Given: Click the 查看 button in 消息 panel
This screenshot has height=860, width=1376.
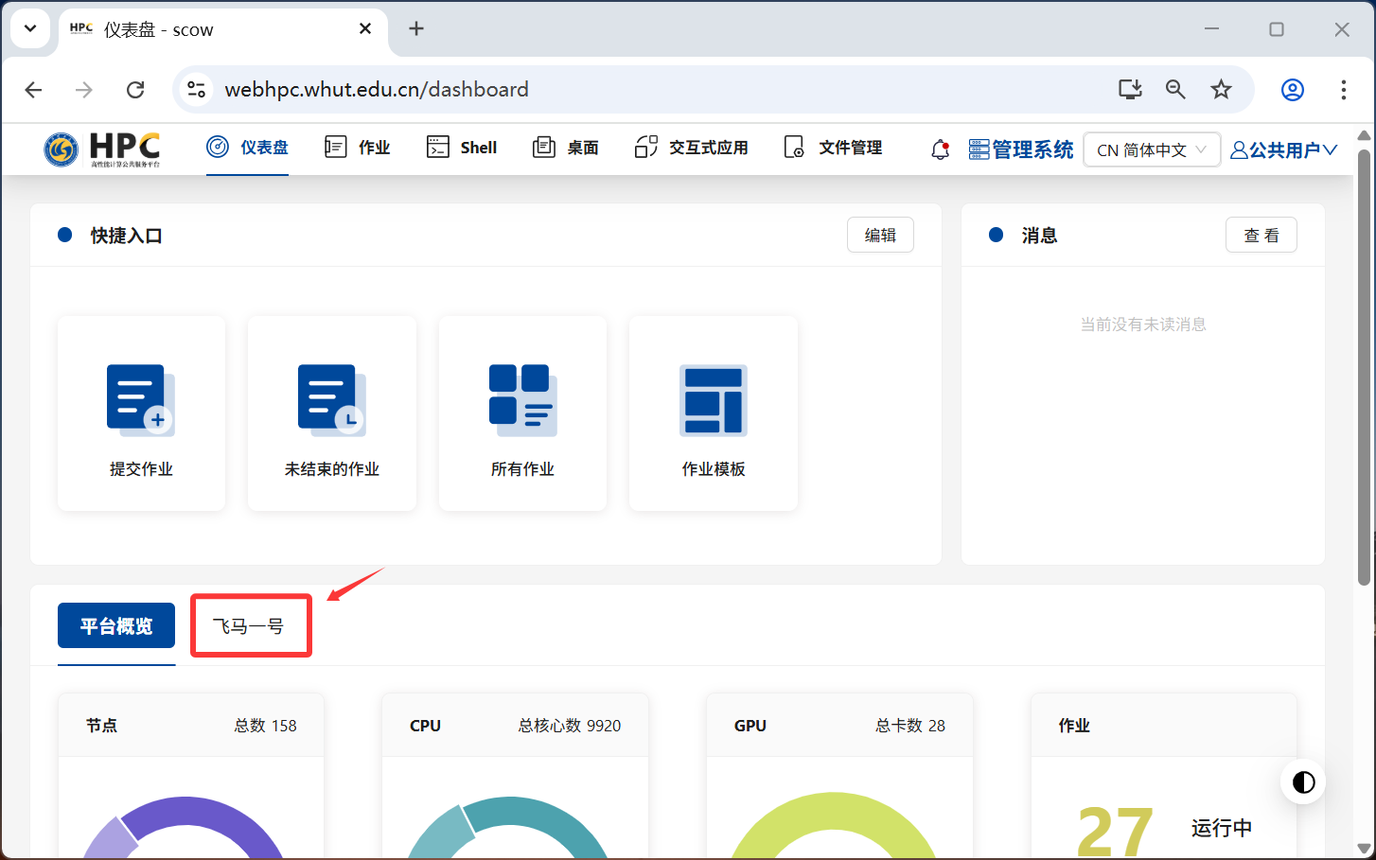Looking at the screenshot, I should coord(1261,236).
